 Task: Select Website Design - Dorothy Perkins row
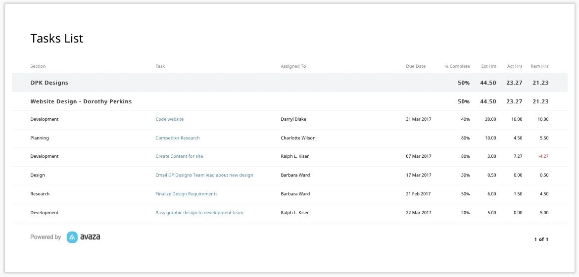click(81, 101)
